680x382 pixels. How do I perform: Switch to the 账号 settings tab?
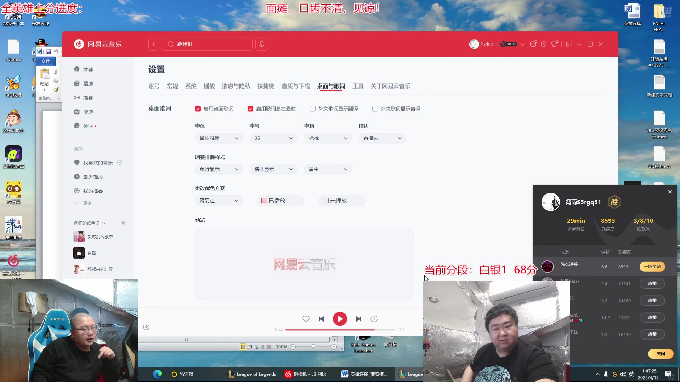pyautogui.click(x=154, y=86)
